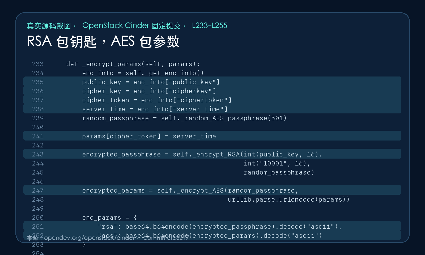Click line 244 'int("10001", 16),'
Image resolution: width=425 pixels, height=255 pixels.
click(277, 163)
